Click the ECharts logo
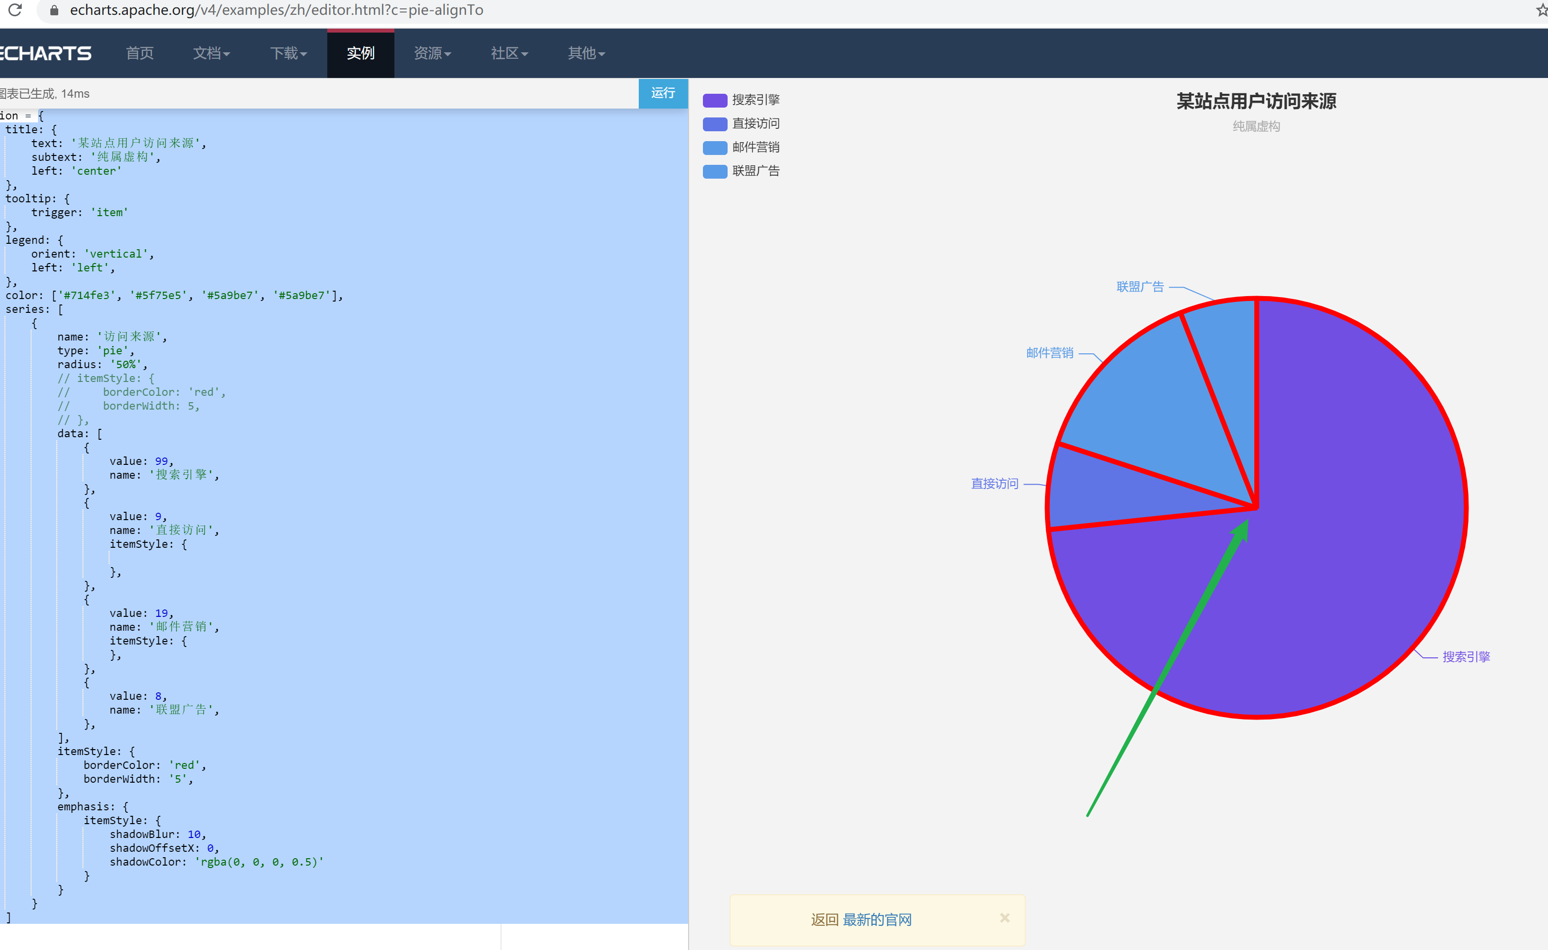Screen dimensions: 1548x950 pyautogui.click(x=45, y=53)
